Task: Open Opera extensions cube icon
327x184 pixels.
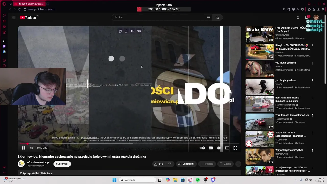Action: pyautogui.click(x=309, y=9)
